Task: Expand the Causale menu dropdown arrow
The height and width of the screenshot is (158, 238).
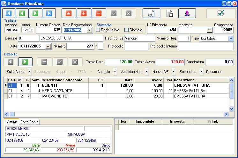Action: tap(115, 72)
